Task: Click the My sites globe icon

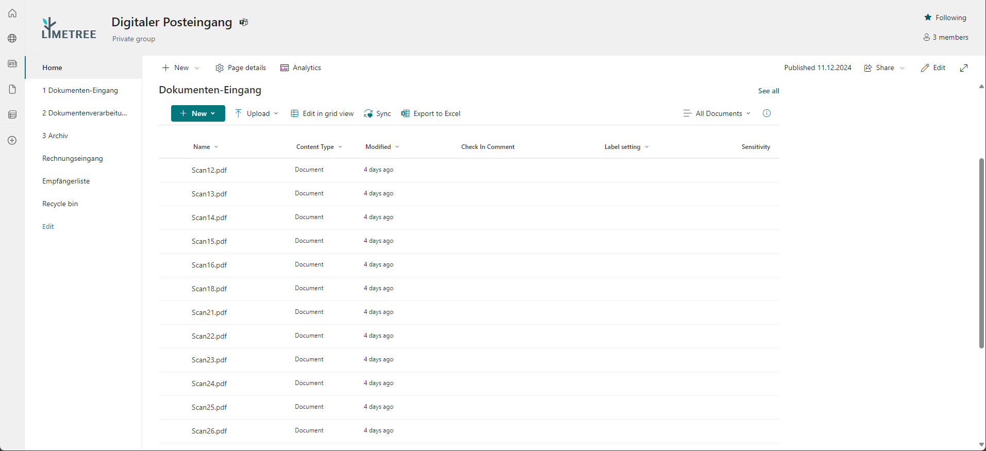Action: pos(12,39)
